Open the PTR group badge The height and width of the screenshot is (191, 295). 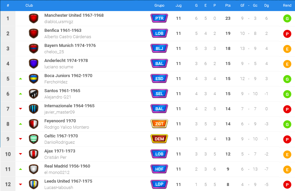tap(159, 18)
